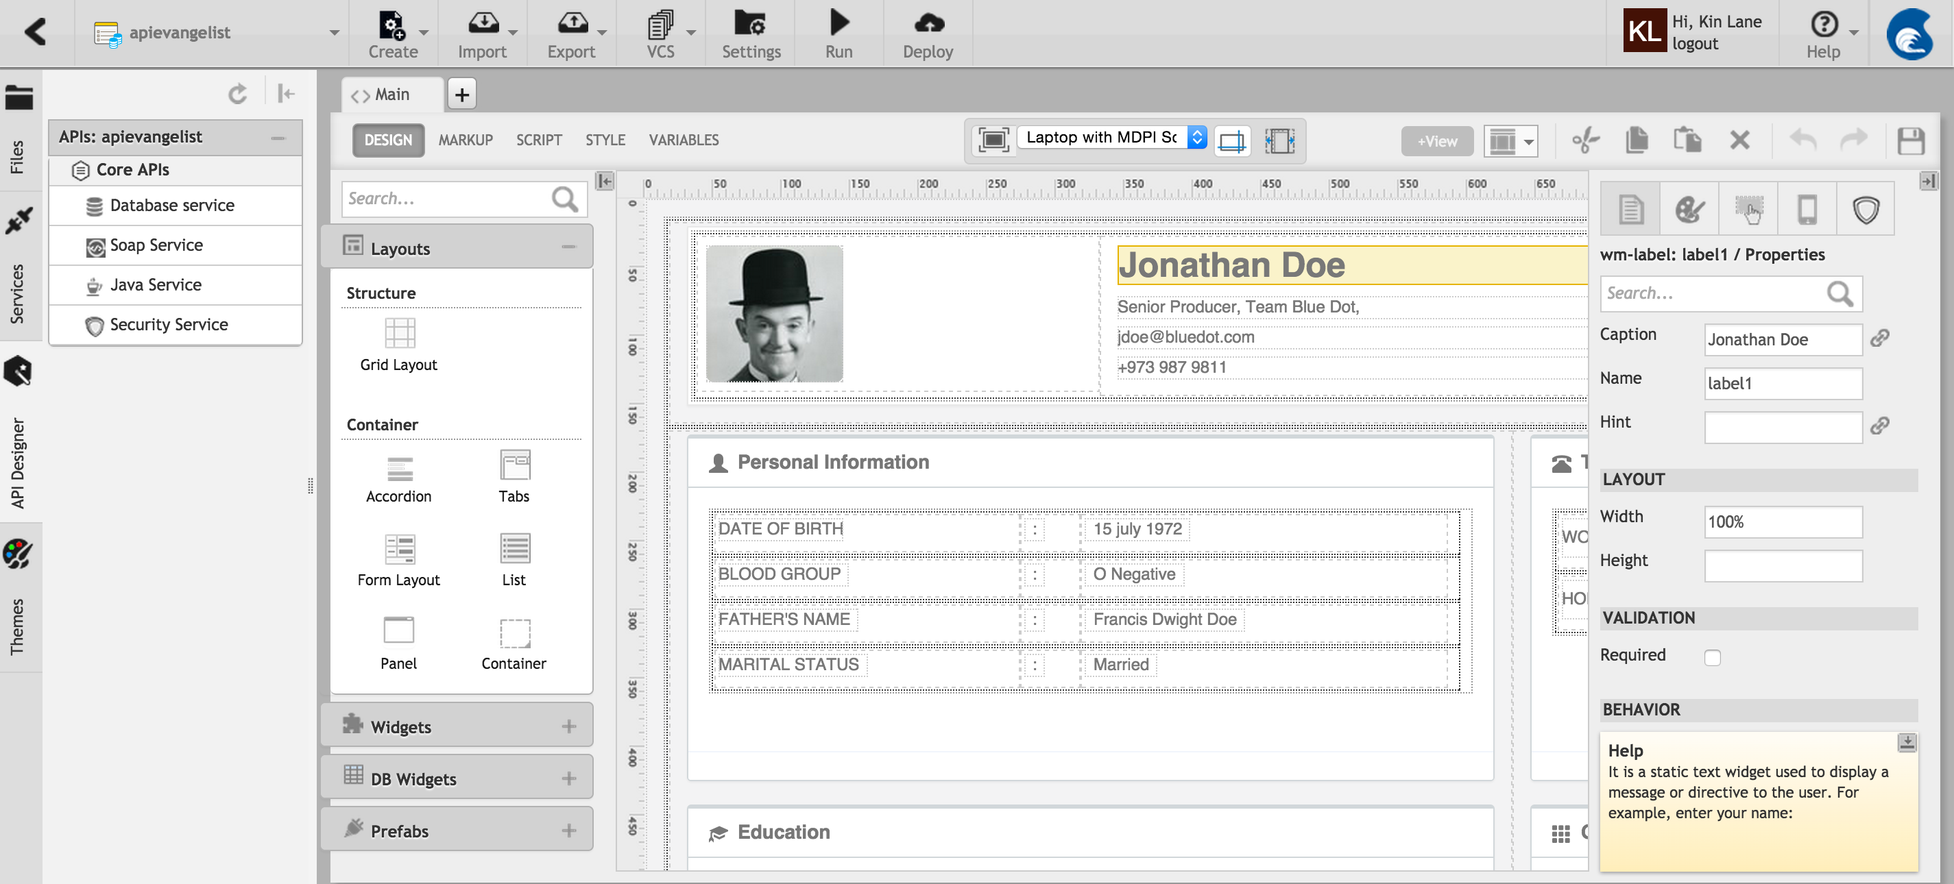
Task: Toggle the fit-width canvas mode icon
Action: click(1279, 140)
